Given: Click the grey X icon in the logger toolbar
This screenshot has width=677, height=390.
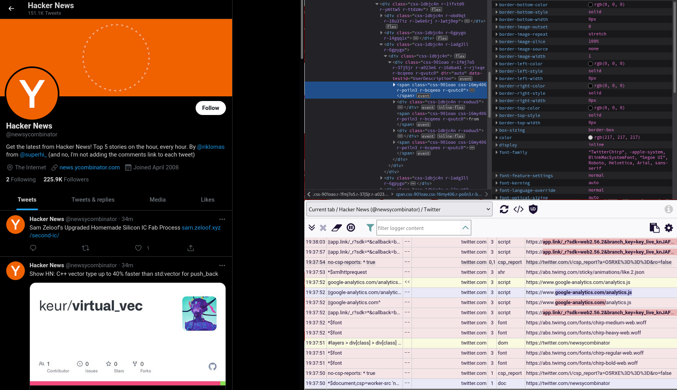Looking at the screenshot, I should [x=323, y=228].
